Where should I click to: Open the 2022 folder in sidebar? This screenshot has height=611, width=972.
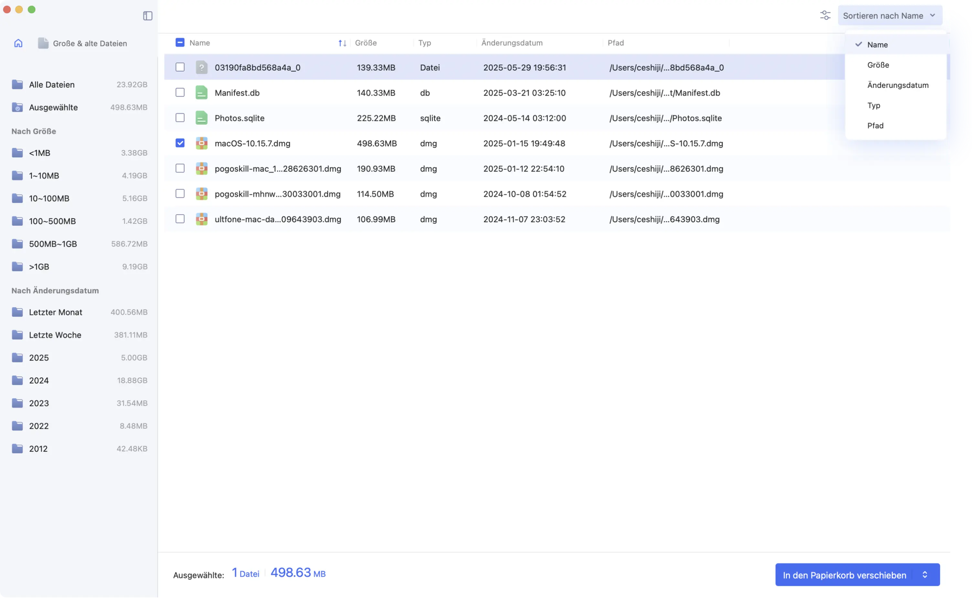click(79, 426)
